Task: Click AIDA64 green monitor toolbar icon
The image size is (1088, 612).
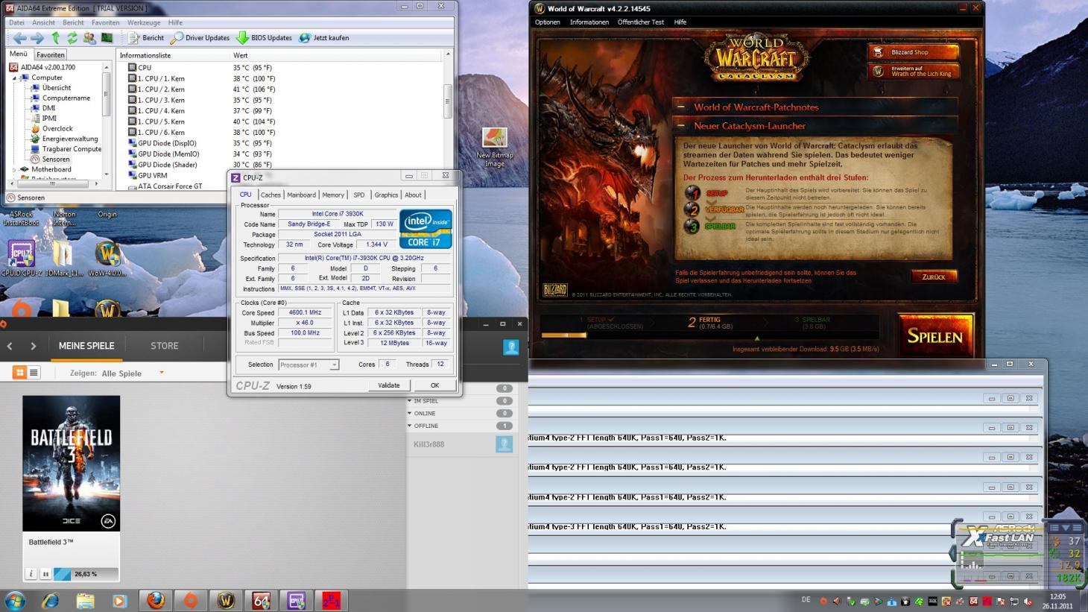Action: [107, 38]
